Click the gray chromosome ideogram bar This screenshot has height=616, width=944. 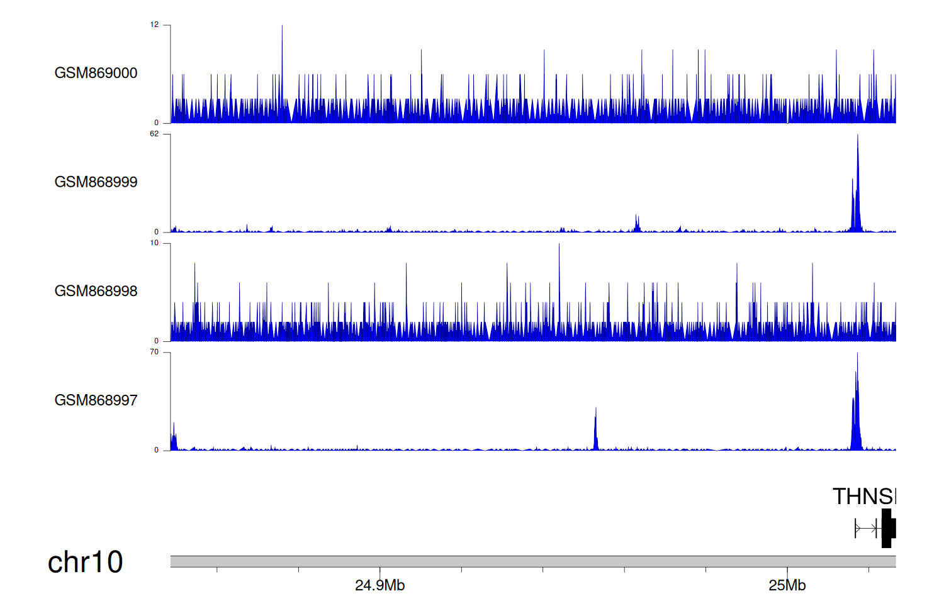click(532, 561)
